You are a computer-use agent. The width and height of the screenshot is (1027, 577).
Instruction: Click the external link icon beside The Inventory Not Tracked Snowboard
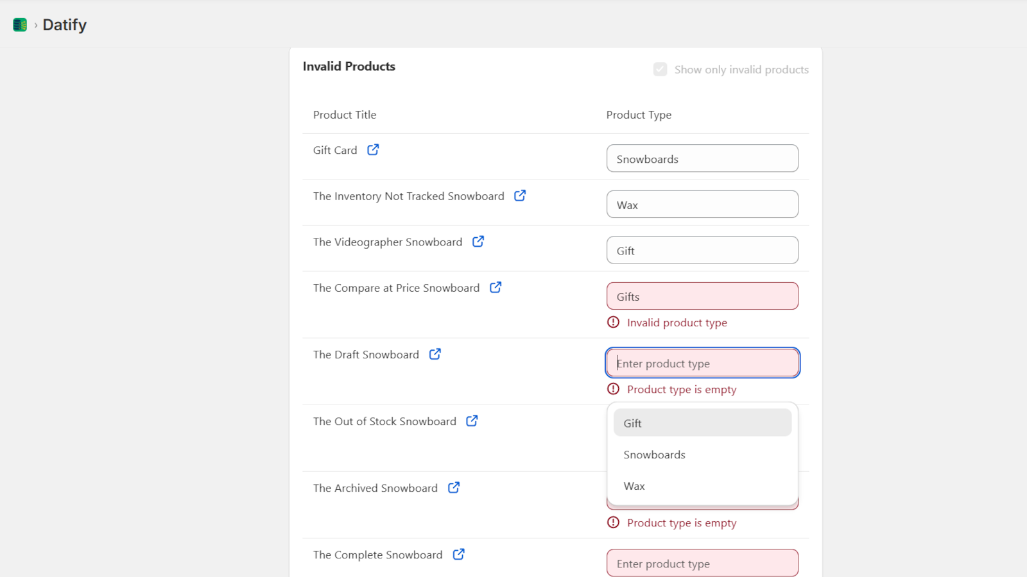click(x=520, y=196)
